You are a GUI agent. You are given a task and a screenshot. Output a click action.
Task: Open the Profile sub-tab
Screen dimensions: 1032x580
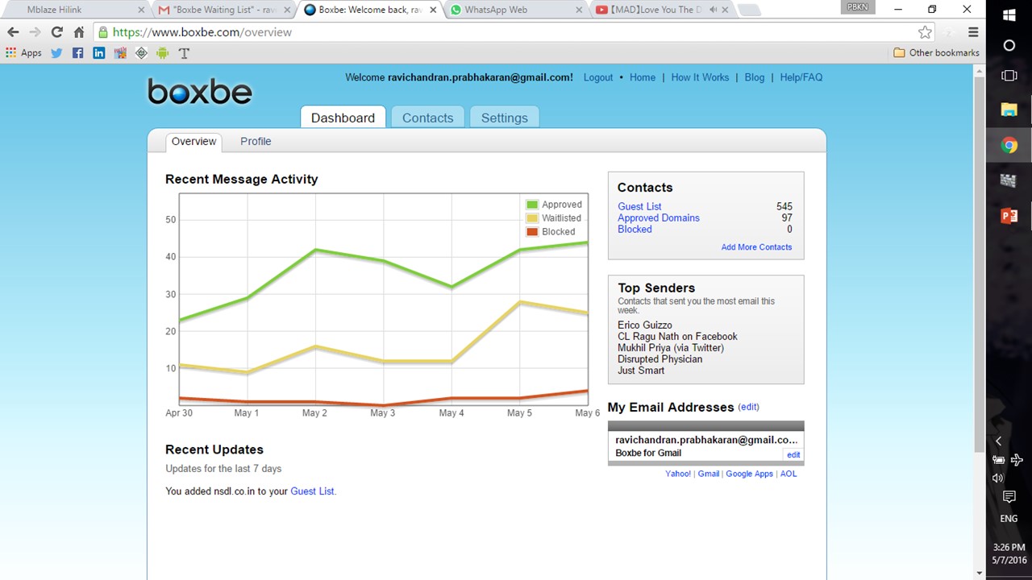tap(256, 141)
